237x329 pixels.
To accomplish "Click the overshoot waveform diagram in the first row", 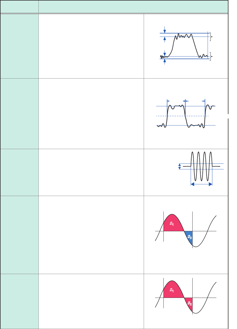I will [184, 46].
